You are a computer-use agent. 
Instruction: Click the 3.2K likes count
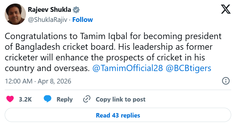pos(25,99)
